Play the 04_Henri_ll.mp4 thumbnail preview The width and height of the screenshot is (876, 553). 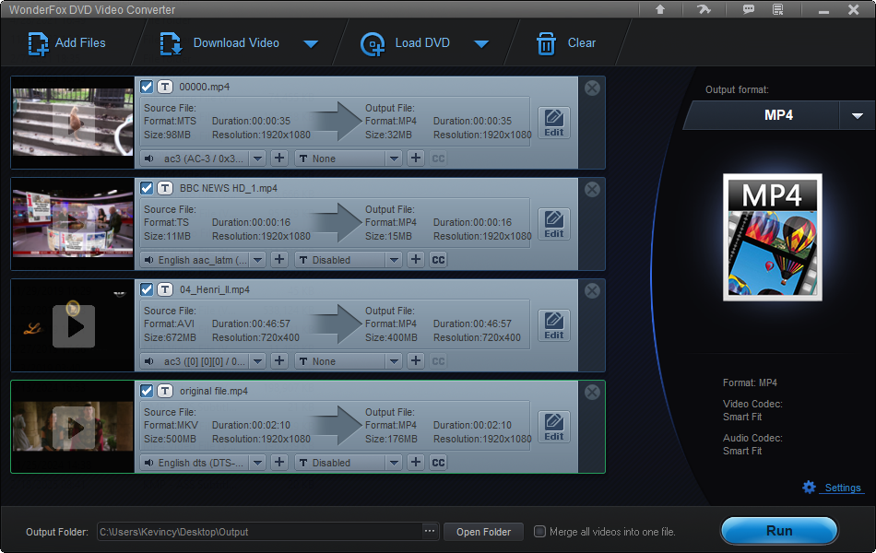coord(74,326)
